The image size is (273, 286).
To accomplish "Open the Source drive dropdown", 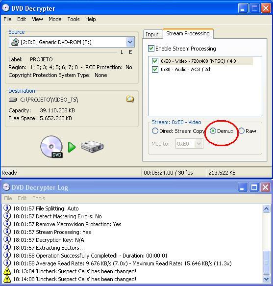I will point(130,42).
